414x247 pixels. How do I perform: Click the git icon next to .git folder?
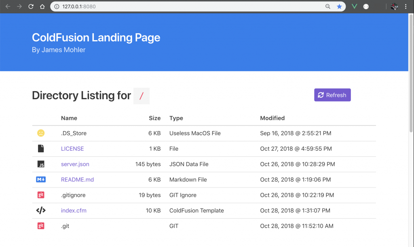41,226
